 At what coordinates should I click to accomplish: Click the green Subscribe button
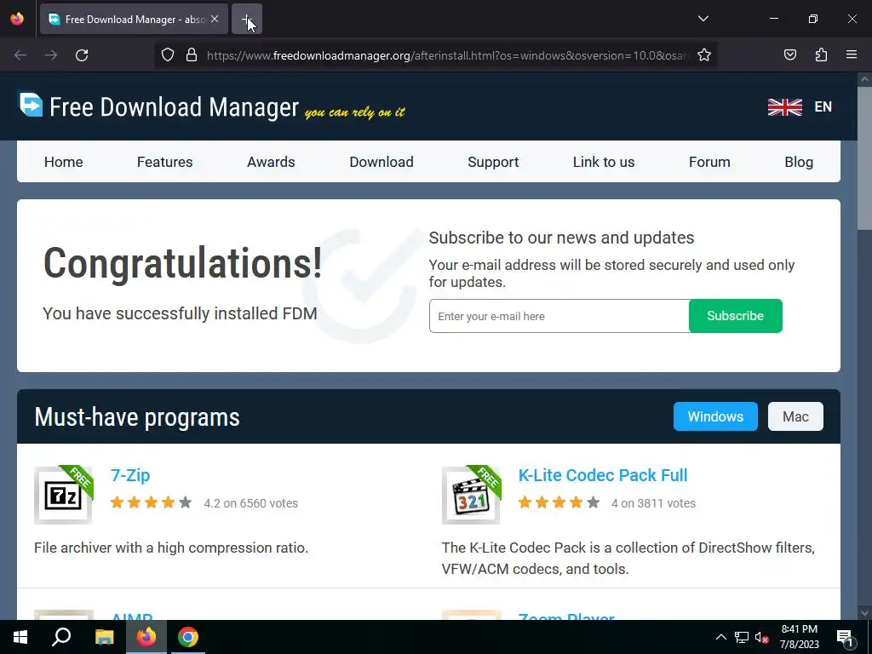[735, 316]
